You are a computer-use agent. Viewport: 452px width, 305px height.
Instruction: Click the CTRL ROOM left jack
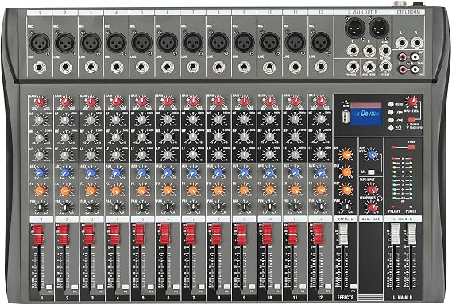coord(401,43)
